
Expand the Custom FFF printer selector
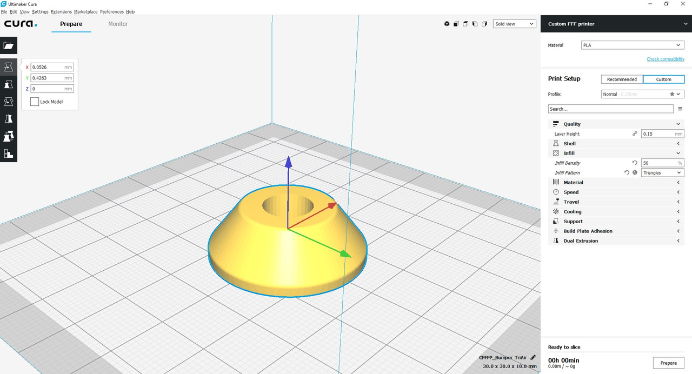click(616, 24)
